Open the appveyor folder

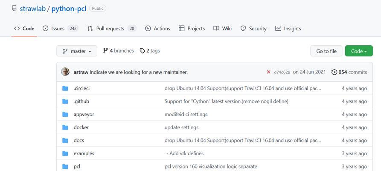(84, 115)
